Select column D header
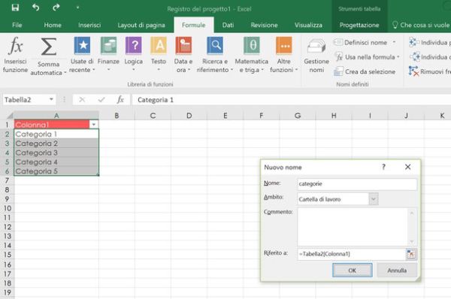The width and height of the screenshot is (451, 299). 189,116
